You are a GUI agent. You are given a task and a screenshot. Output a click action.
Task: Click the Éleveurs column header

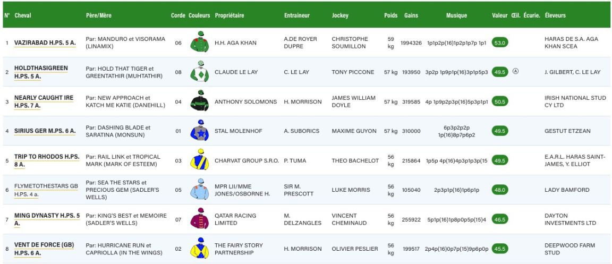pos(555,15)
